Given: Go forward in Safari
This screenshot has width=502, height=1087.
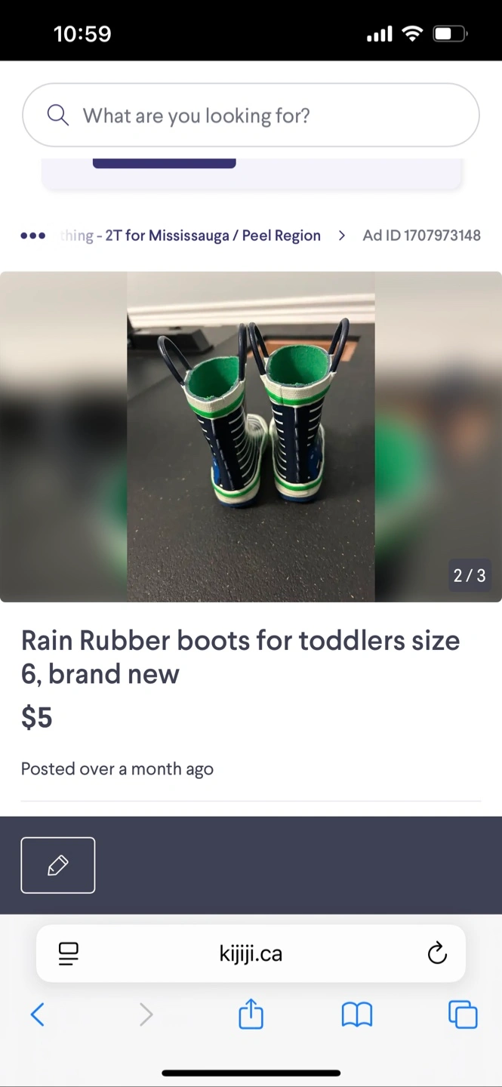Looking at the screenshot, I should point(146,1015).
